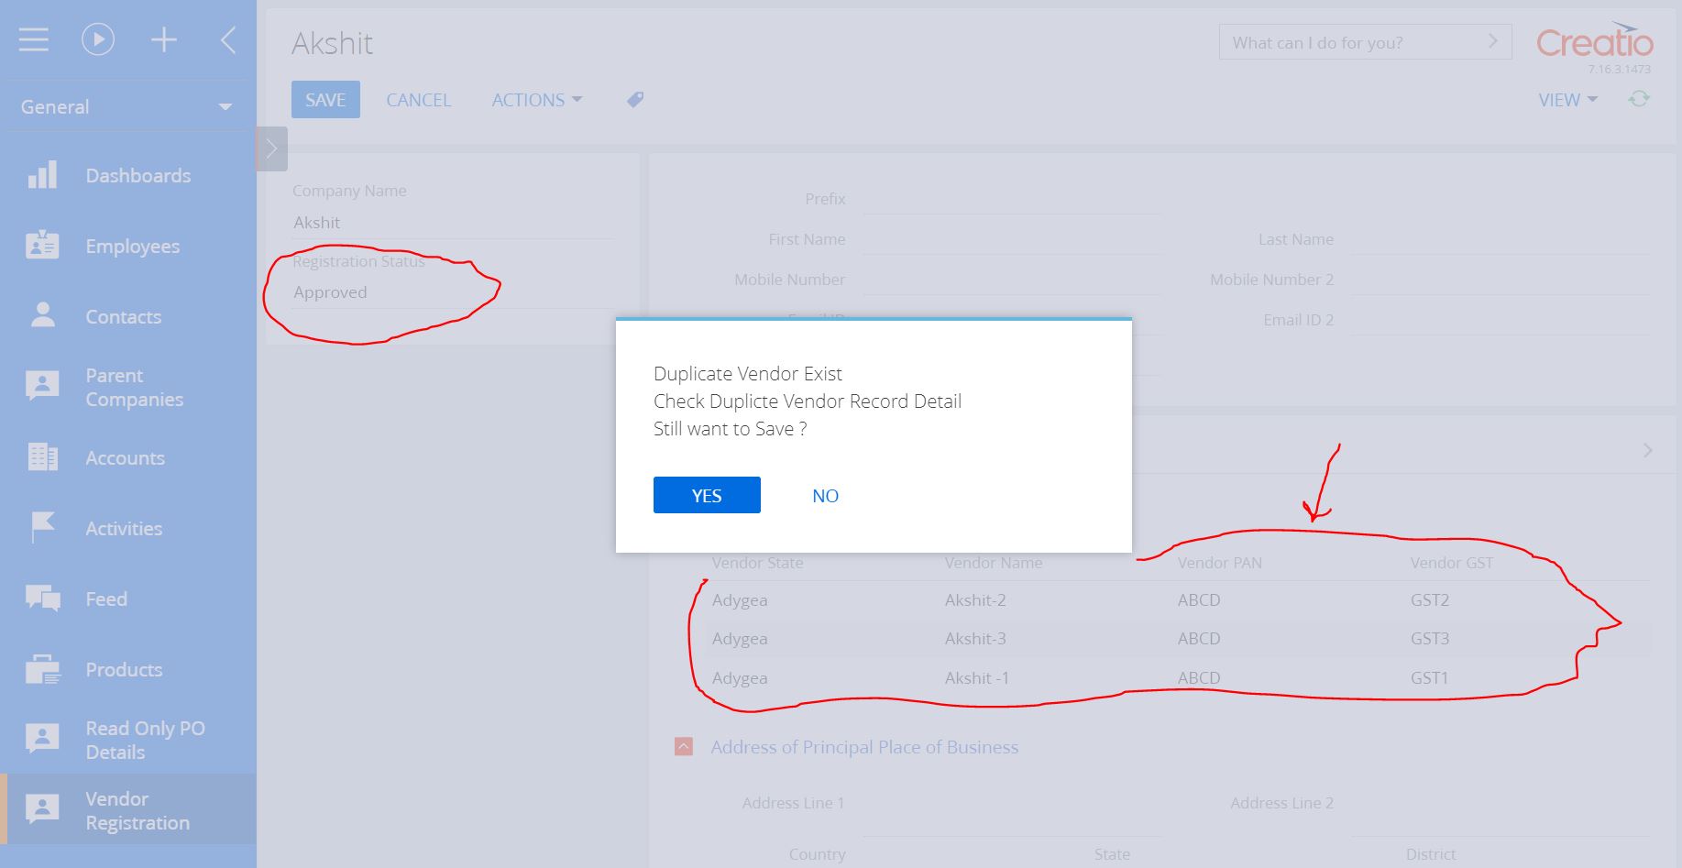Open the Feed section
The height and width of the screenshot is (868, 1682).
(x=106, y=599)
